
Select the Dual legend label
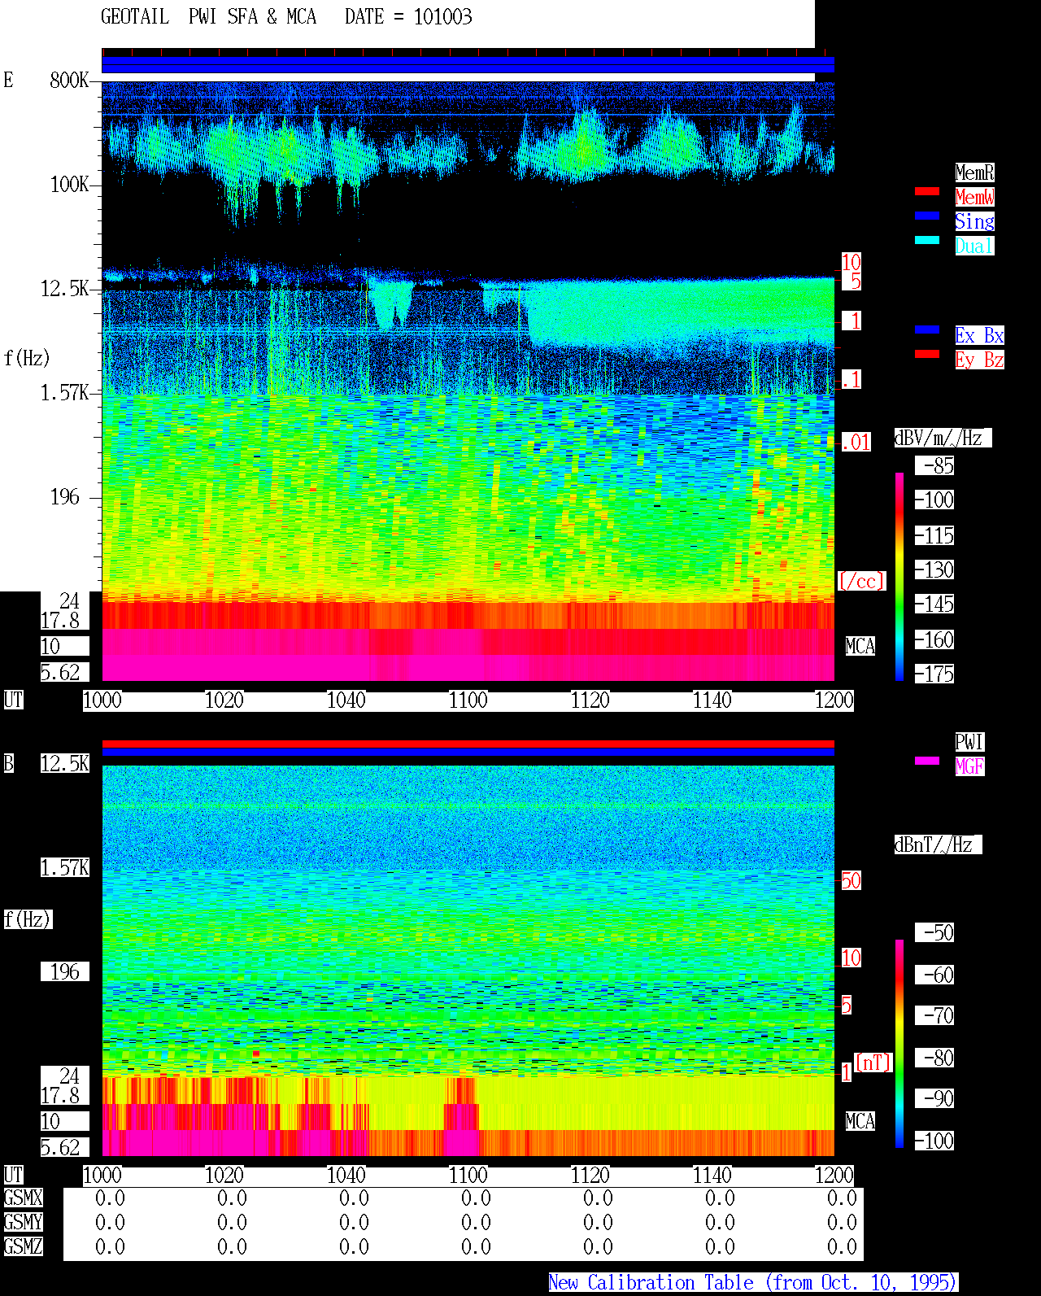974,246
